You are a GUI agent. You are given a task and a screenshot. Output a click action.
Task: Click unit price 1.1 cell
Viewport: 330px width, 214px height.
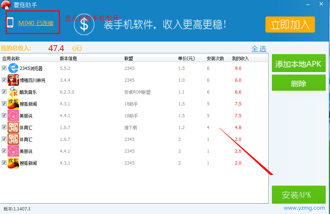pos(181,92)
